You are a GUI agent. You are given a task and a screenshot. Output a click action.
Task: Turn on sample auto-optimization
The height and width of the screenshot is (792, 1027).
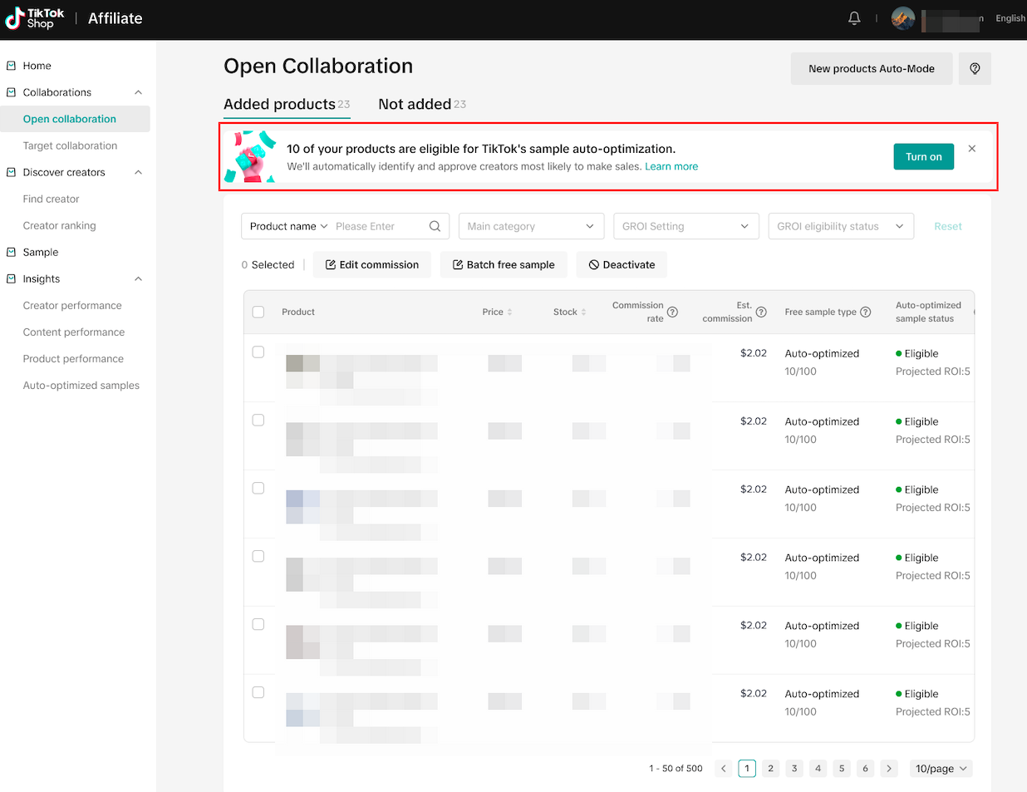click(923, 157)
